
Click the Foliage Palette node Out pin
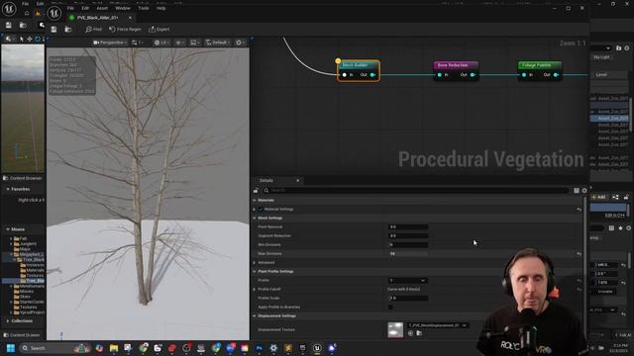pos(556,75)
